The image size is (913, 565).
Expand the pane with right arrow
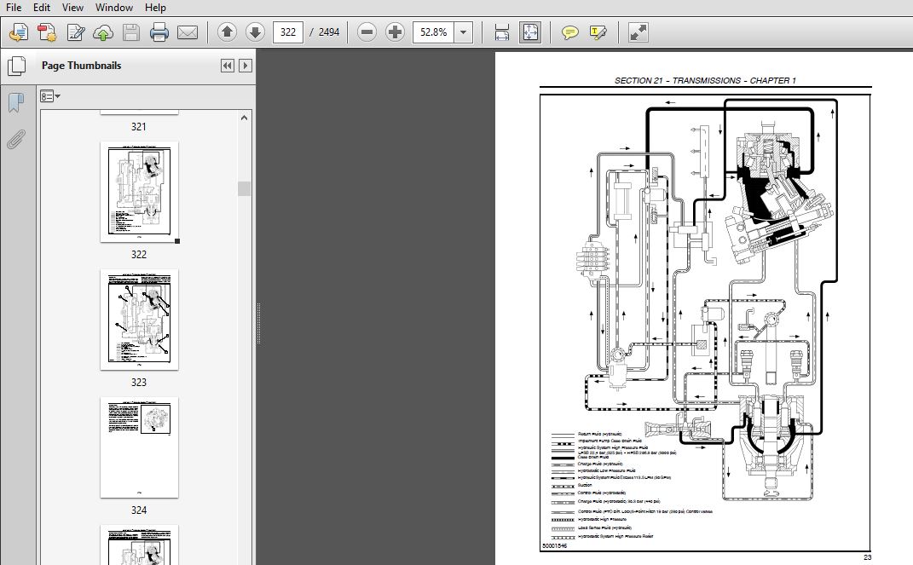[246, 66]
